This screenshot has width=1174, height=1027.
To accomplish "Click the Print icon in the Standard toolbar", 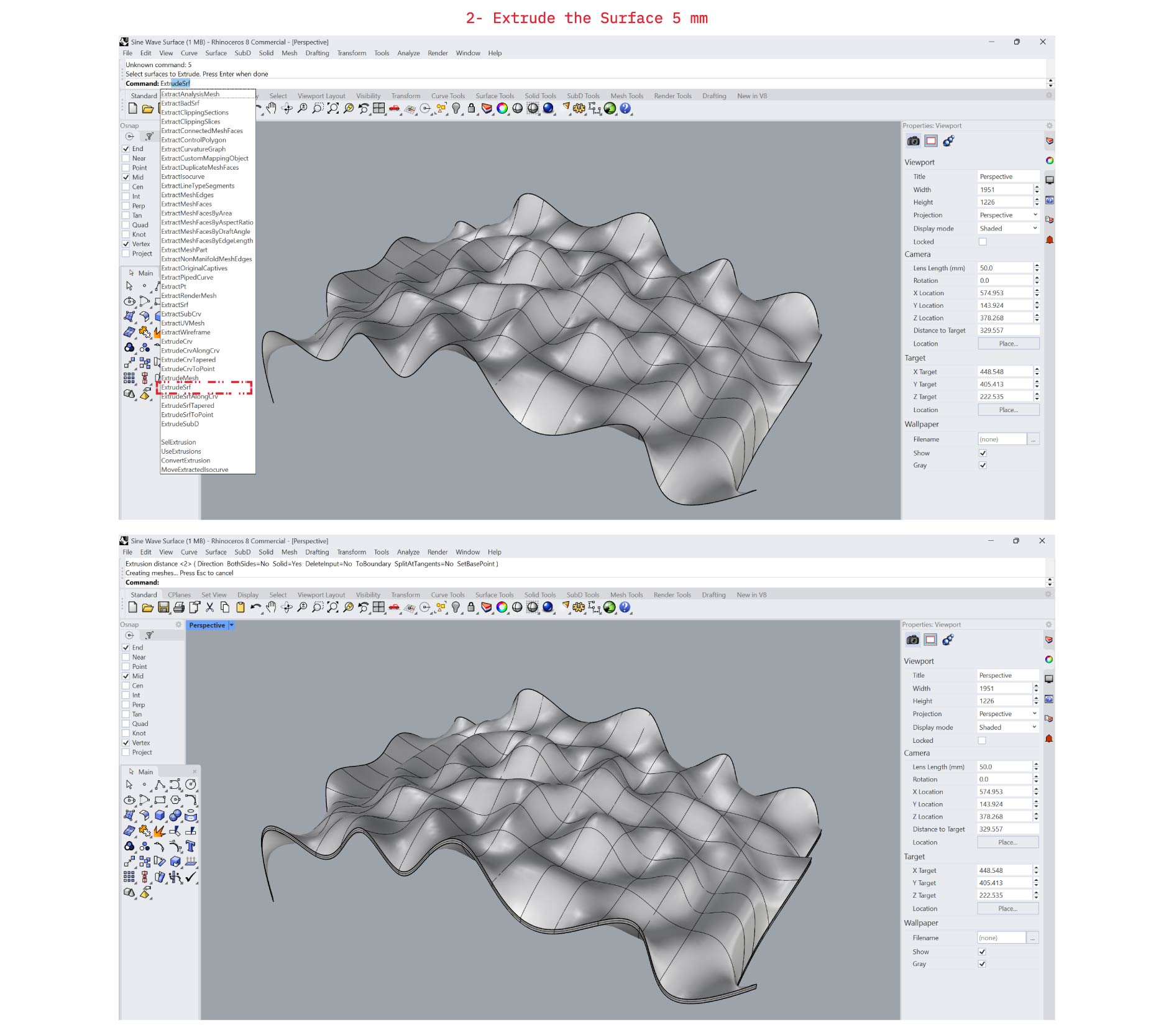I will (179, 607).
